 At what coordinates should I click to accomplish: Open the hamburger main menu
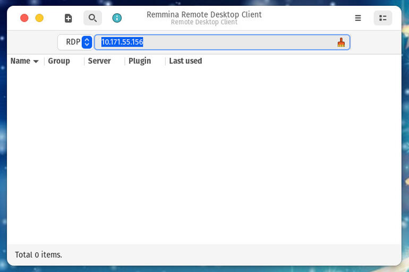pyautogui.click(x=358, y=18)
